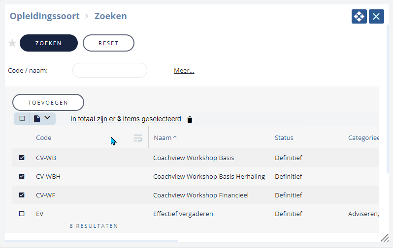Toggle text wrap icon in Code column
Viewport: 393px width, 248px height.
[x=138, y=138]
